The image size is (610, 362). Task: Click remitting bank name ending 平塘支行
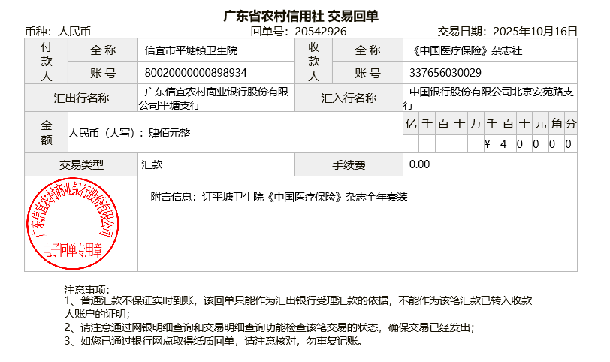(216, 98)
